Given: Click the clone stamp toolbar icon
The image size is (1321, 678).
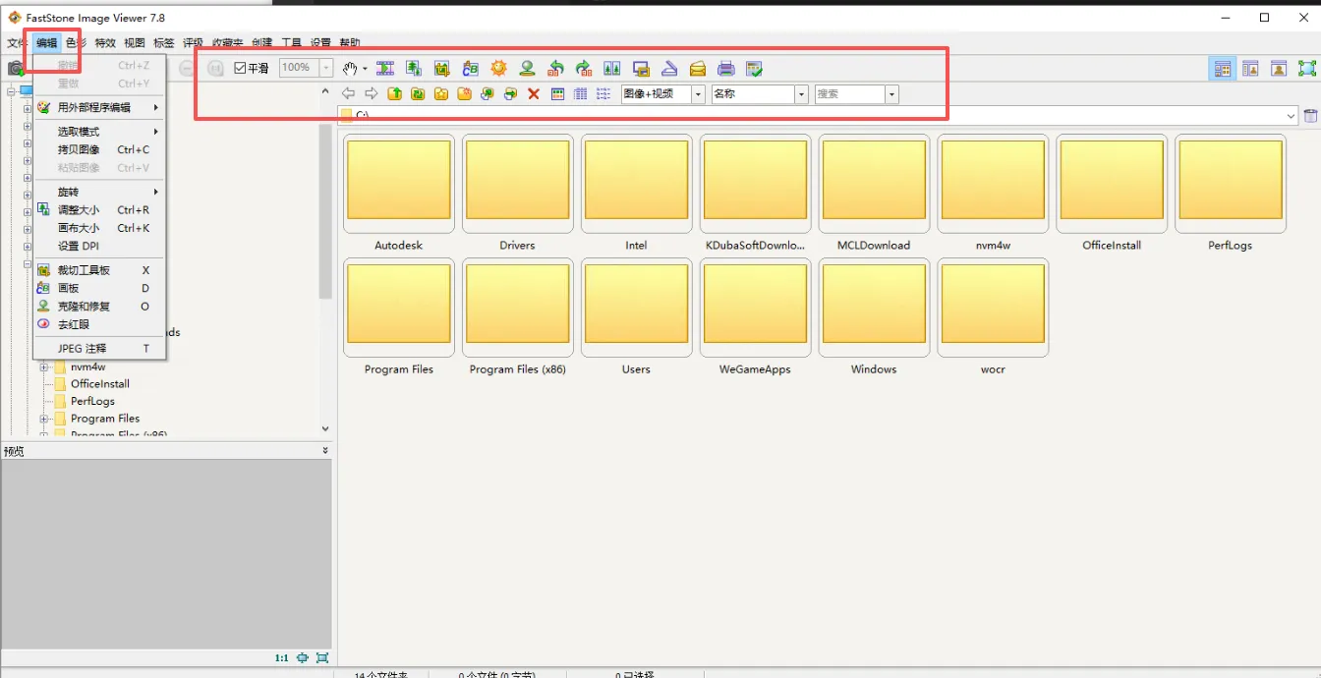Looking at the screenshot, I should 527,68.
